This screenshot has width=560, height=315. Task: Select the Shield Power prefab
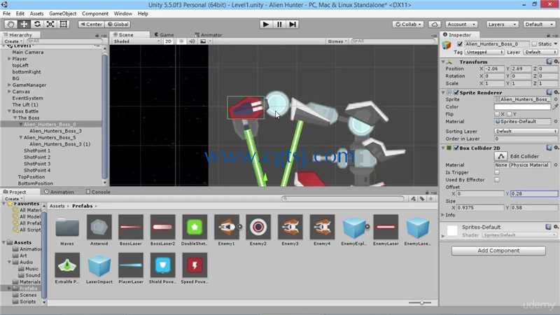[162, 268]
